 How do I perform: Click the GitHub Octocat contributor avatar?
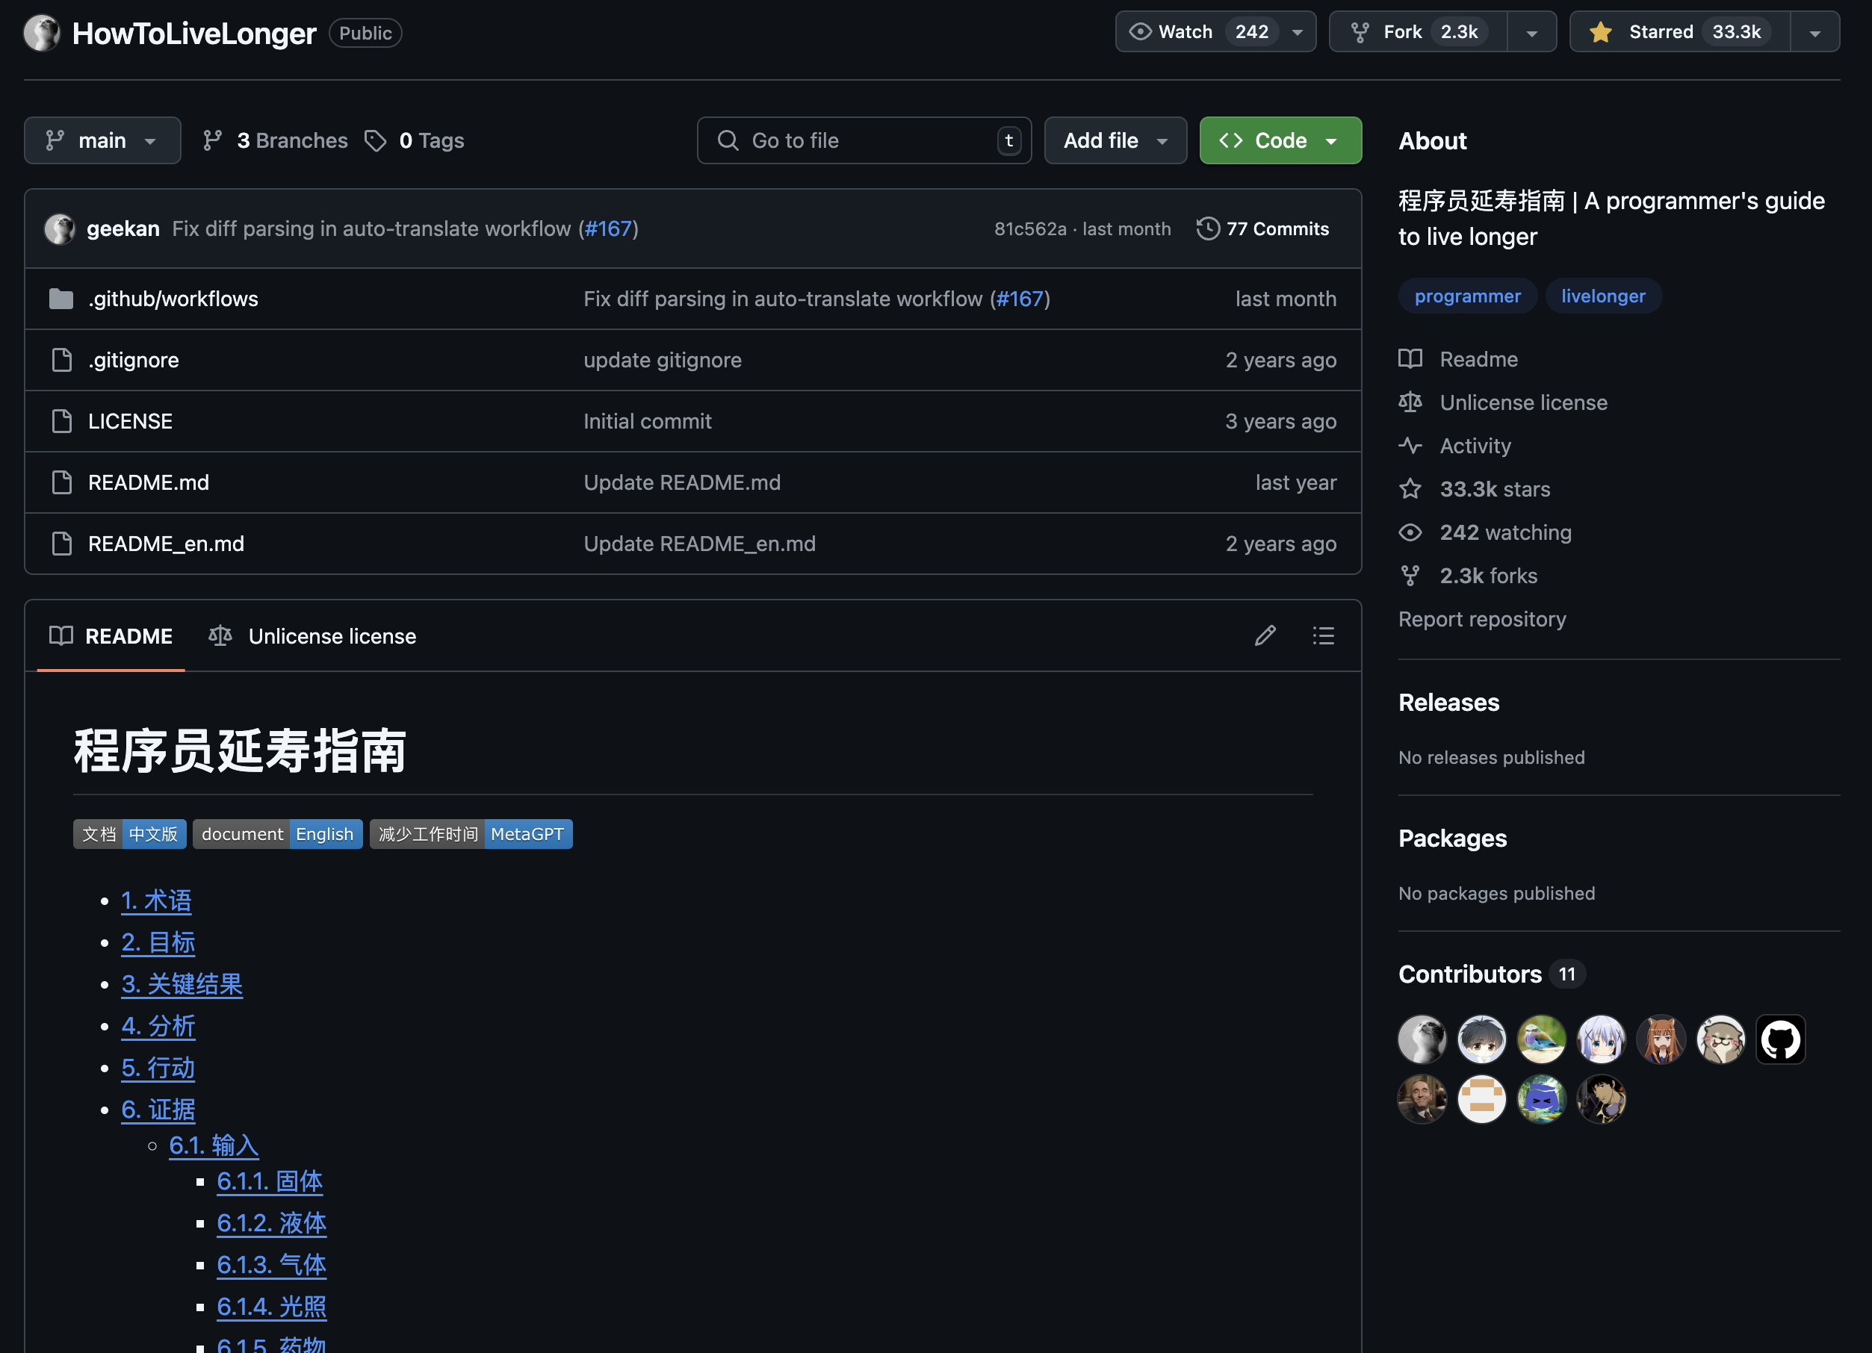(x=1780, y=1039)
